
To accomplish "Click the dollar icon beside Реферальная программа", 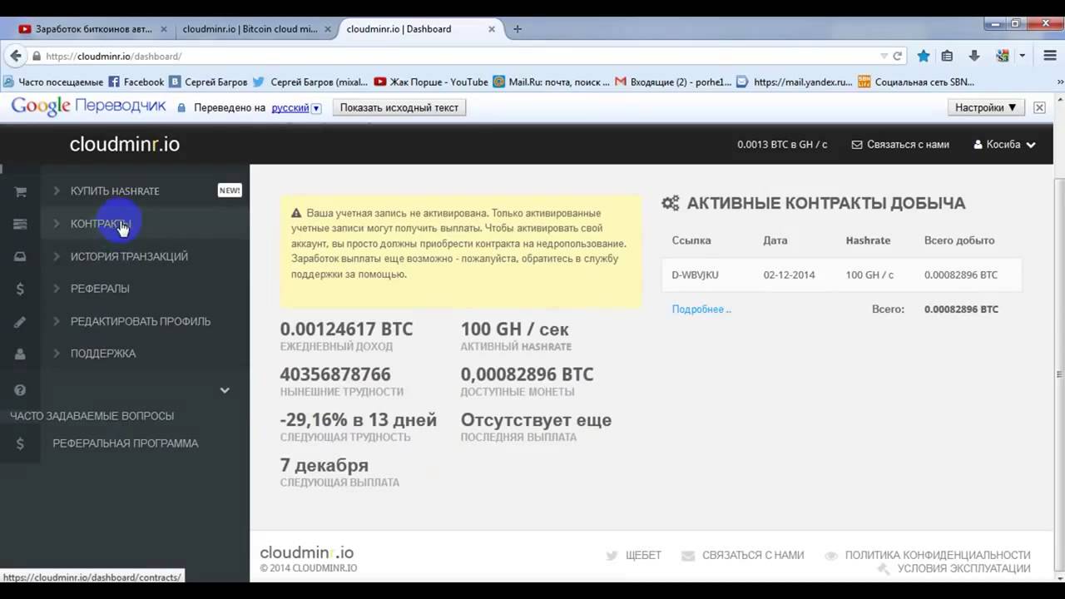I will click(x=20, y=443).
